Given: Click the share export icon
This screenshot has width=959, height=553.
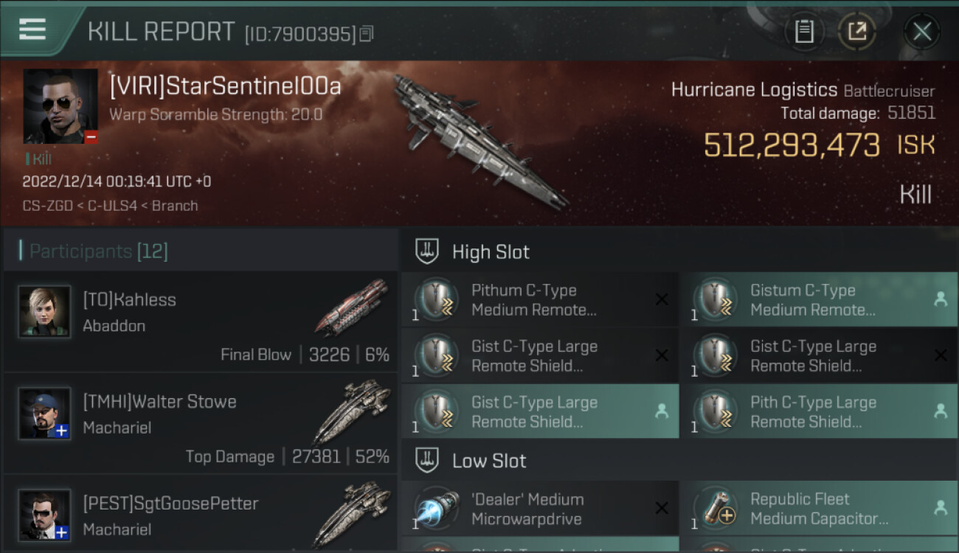Looking at the screenshot, I should [856, 32].
